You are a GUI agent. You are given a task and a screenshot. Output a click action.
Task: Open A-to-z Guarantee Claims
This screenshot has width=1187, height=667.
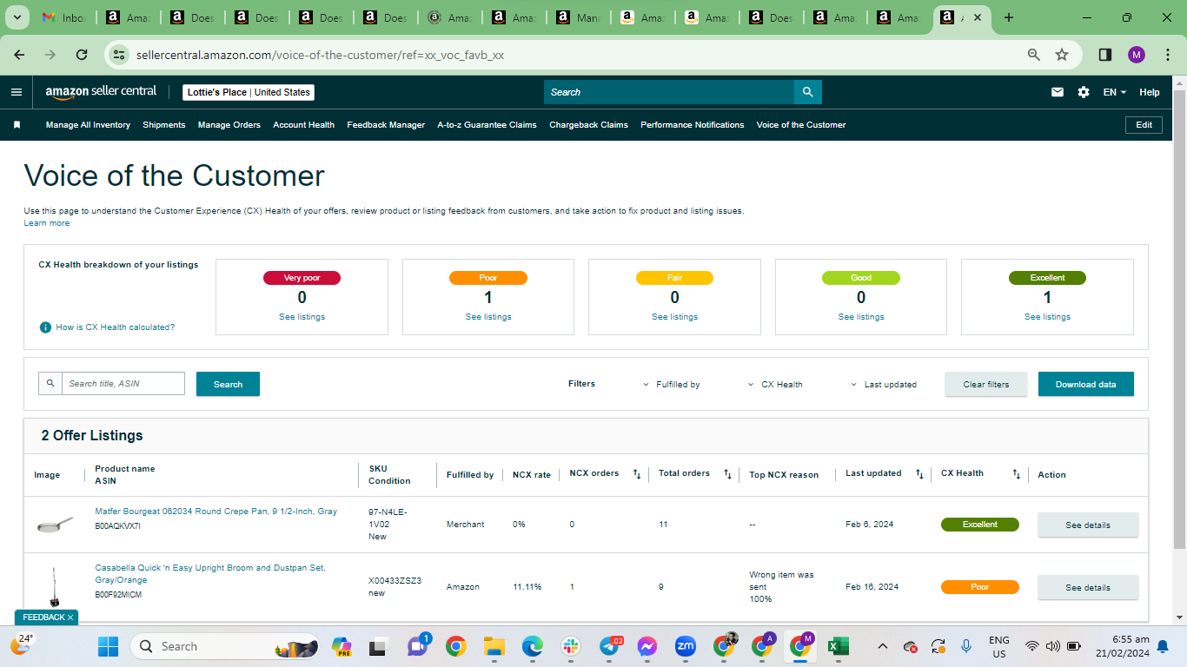coord(487,125)
